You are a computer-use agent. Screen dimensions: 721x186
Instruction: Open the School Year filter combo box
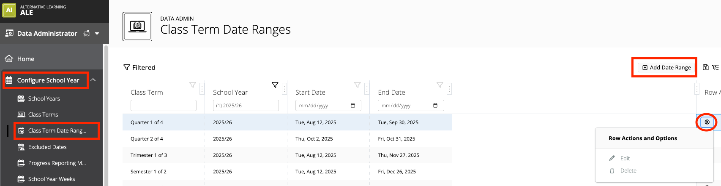[x=246, y=106]
